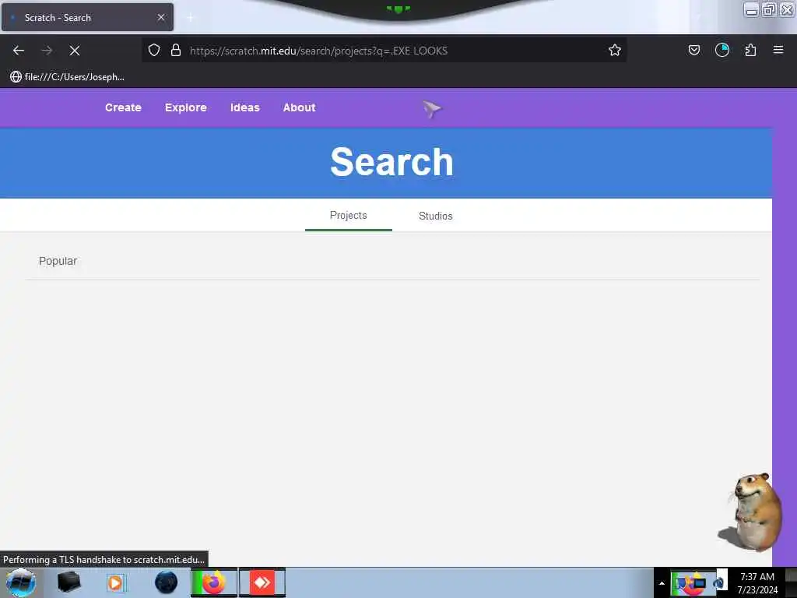Open the file:///C:/Users/Joseph bookmark
Image resolution: width=797 pixels, height=598 pixels.
click(x=67, y=77)
